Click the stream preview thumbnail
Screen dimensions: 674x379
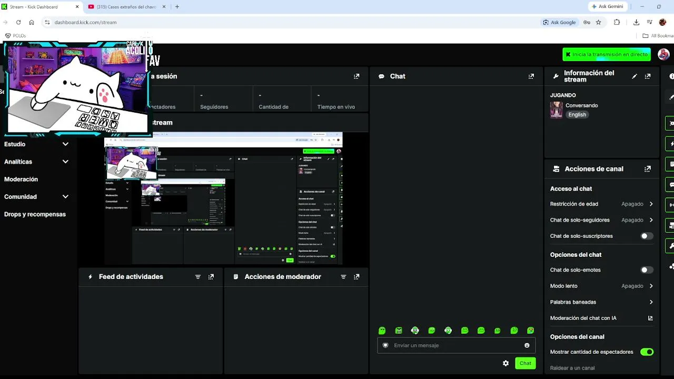point(223,198)
